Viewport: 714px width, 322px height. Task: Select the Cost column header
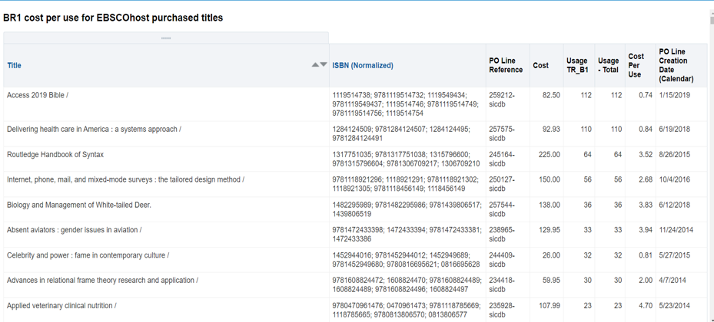[540, 65]
